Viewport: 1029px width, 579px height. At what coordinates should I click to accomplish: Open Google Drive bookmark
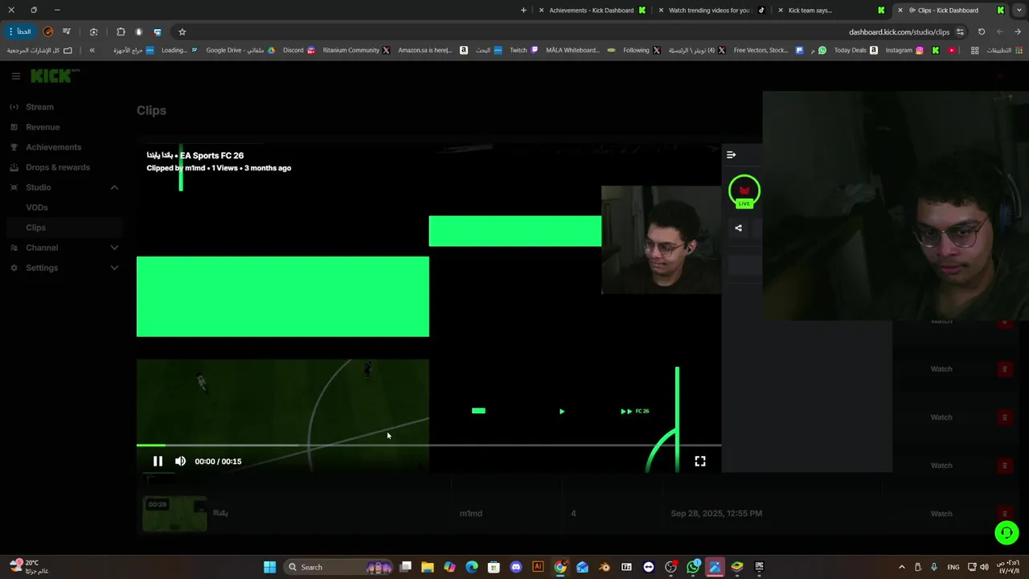[240, 50]
